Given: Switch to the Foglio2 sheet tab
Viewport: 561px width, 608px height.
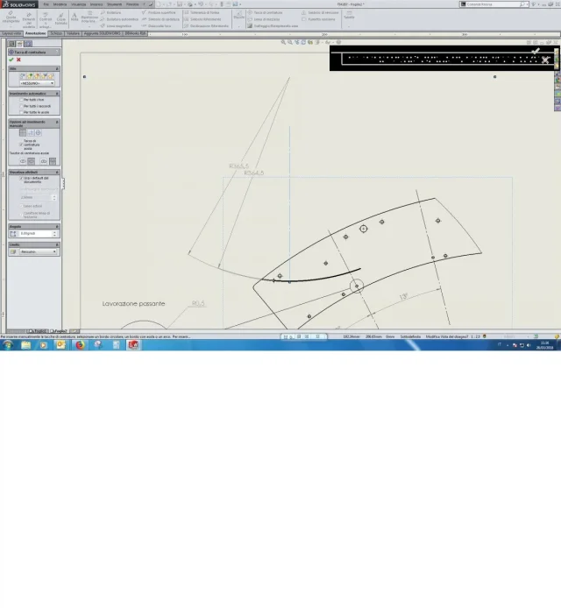Looking at the screenshot, I should [59, 331].
